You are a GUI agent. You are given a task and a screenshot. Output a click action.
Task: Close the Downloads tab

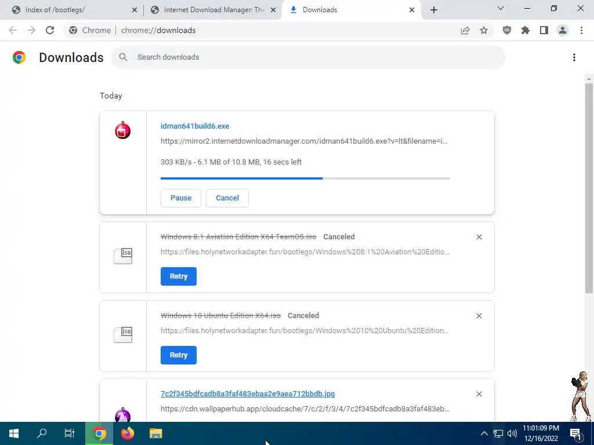click(412, 10)
